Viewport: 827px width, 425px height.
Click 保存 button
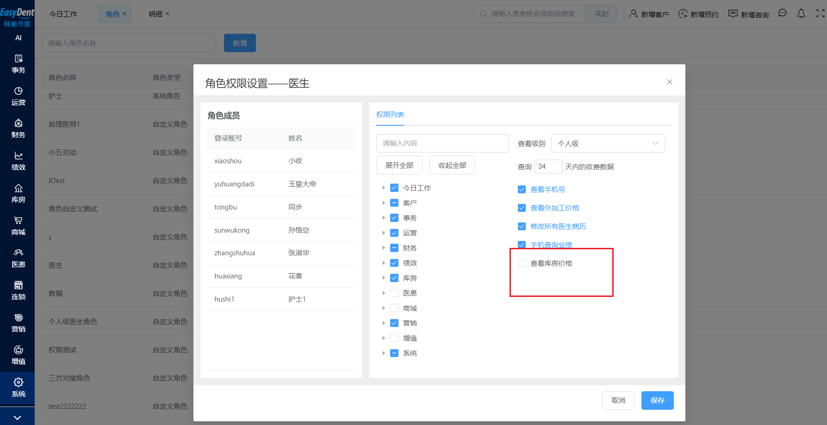pyautogui.click(x=658, y=400)
